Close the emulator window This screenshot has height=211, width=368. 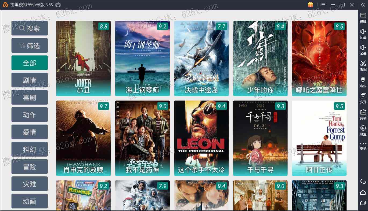(352, 5)
